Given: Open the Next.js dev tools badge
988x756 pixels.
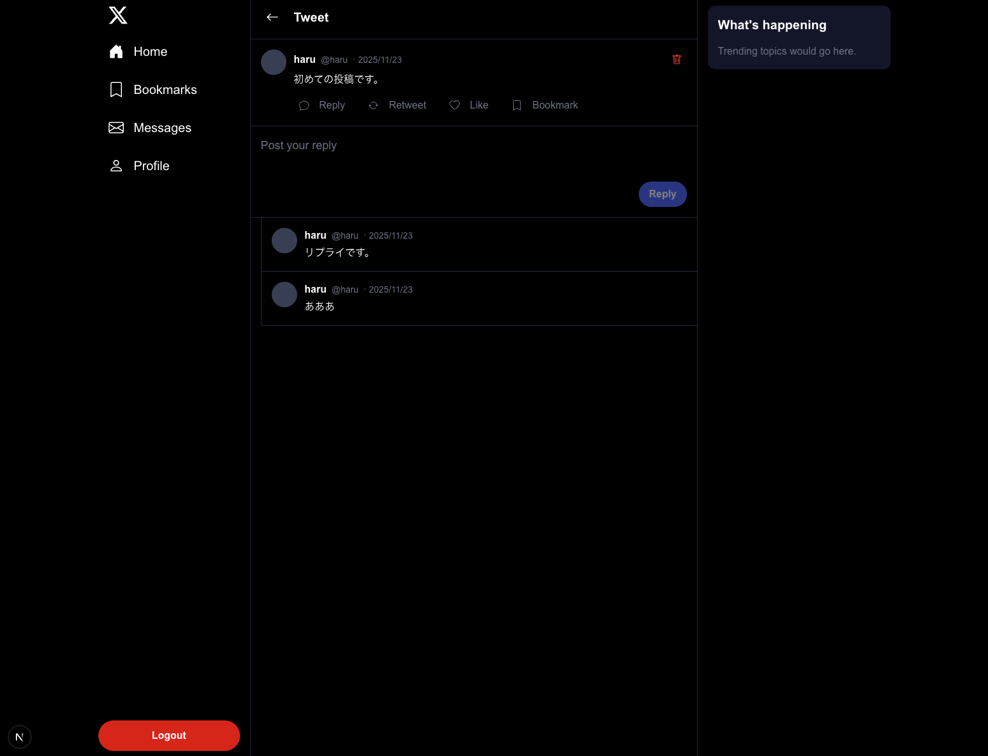Looking at the screenshot, I should pyautogui.click(x=20, y=737).
